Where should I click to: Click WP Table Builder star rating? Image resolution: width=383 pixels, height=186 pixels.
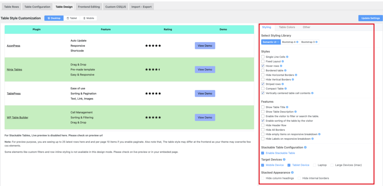pos(153,117)
